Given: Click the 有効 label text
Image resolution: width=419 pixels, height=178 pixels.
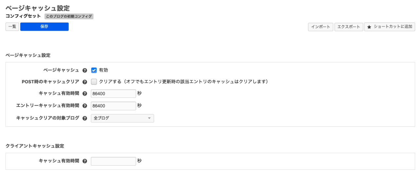Looking at the screenshot, I should point(103,70).
